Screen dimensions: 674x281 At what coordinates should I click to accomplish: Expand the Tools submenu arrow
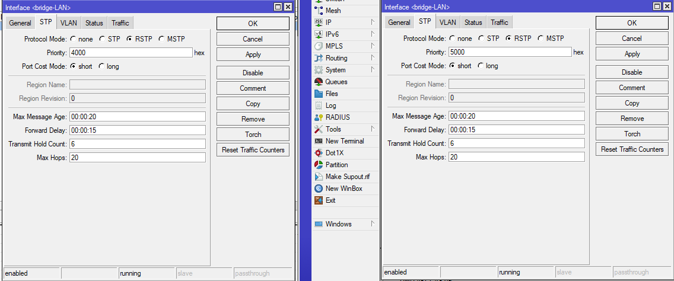pyautogui.click(x=373, y=129)
